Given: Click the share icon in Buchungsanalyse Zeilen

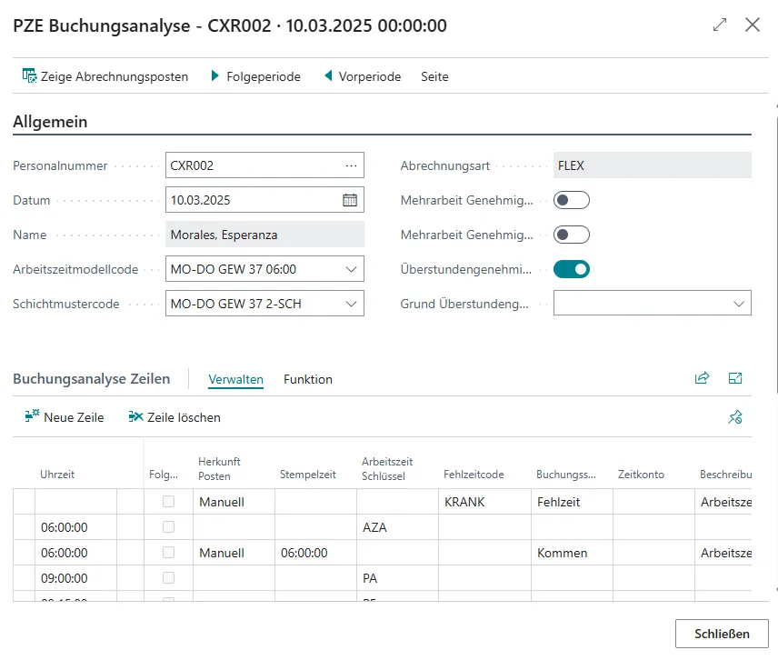Looking at the screenshot, I should click(x=702, y=379).
